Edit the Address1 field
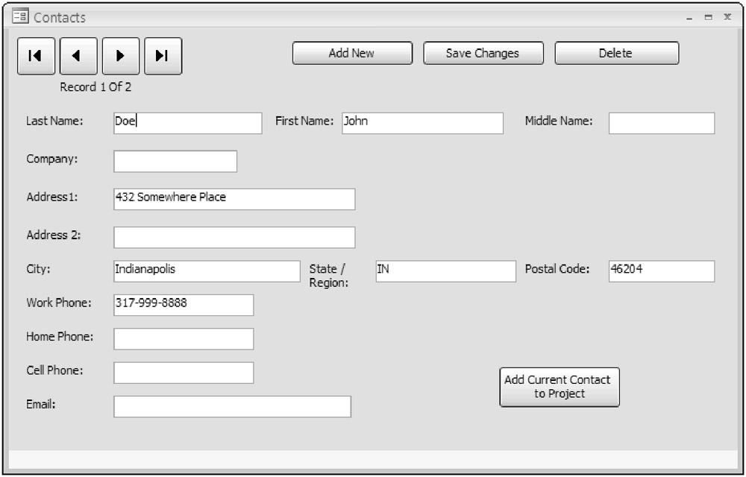Image resolution: width=746 pixels, height=477 pixels. 233,199
